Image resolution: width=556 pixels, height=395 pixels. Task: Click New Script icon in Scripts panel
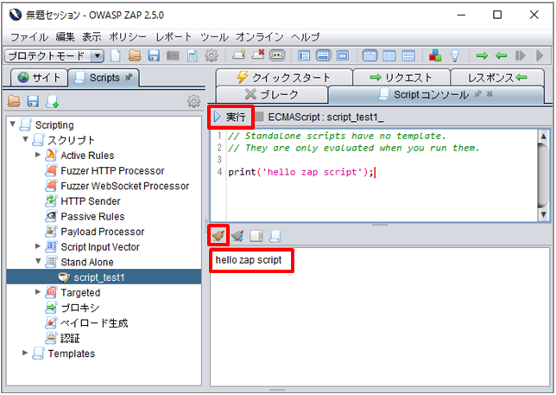pos(53,101)
